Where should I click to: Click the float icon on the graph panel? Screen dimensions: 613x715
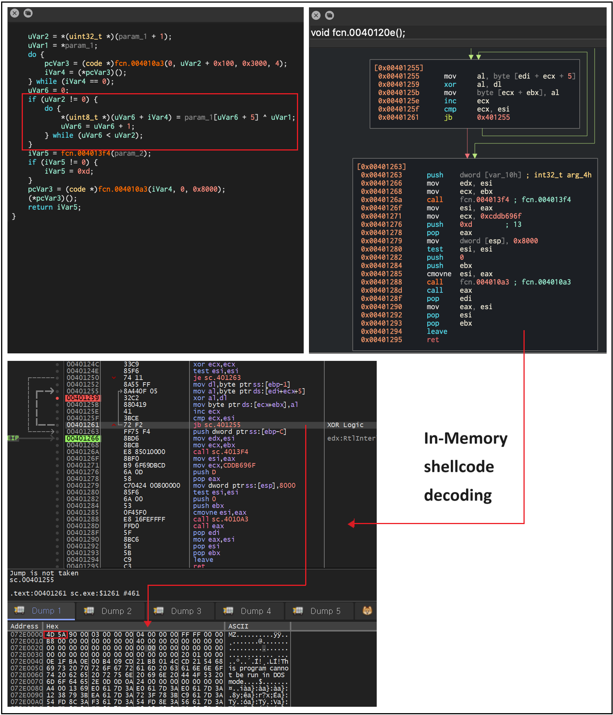330,15
